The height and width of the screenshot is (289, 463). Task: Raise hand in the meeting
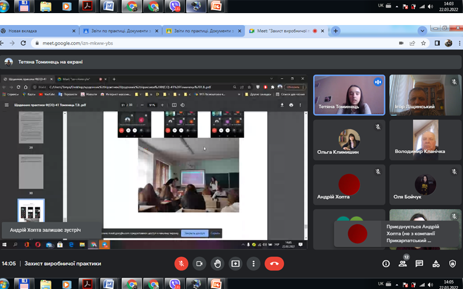(x=217, y=263)
